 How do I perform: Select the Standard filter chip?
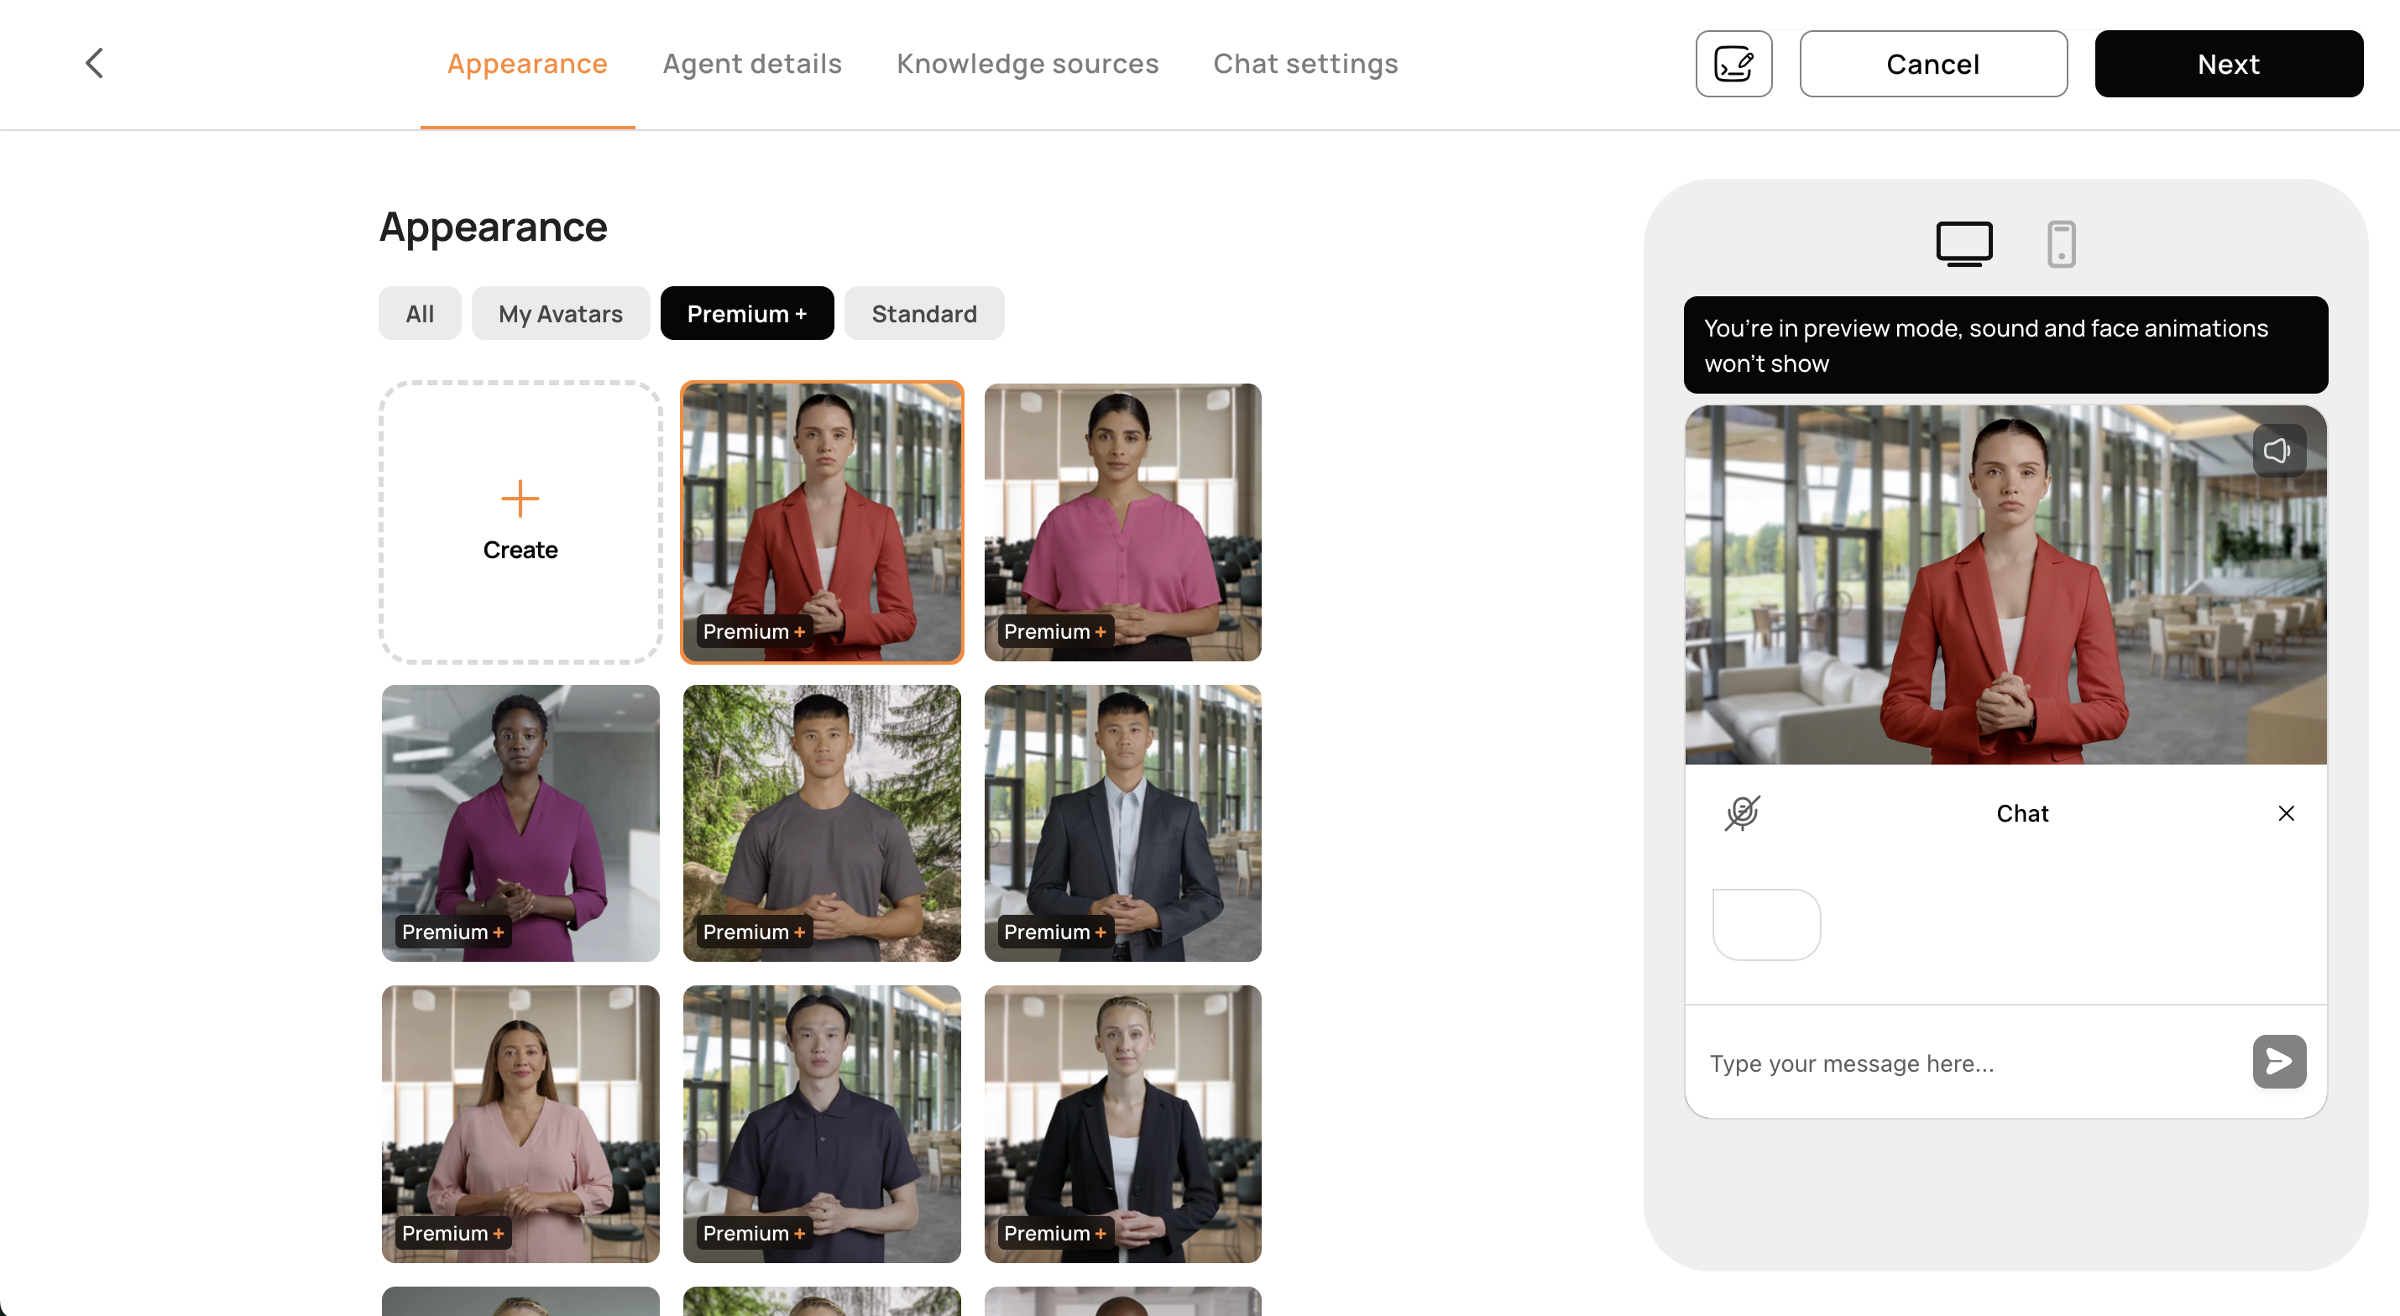click(x=924, y=313)
